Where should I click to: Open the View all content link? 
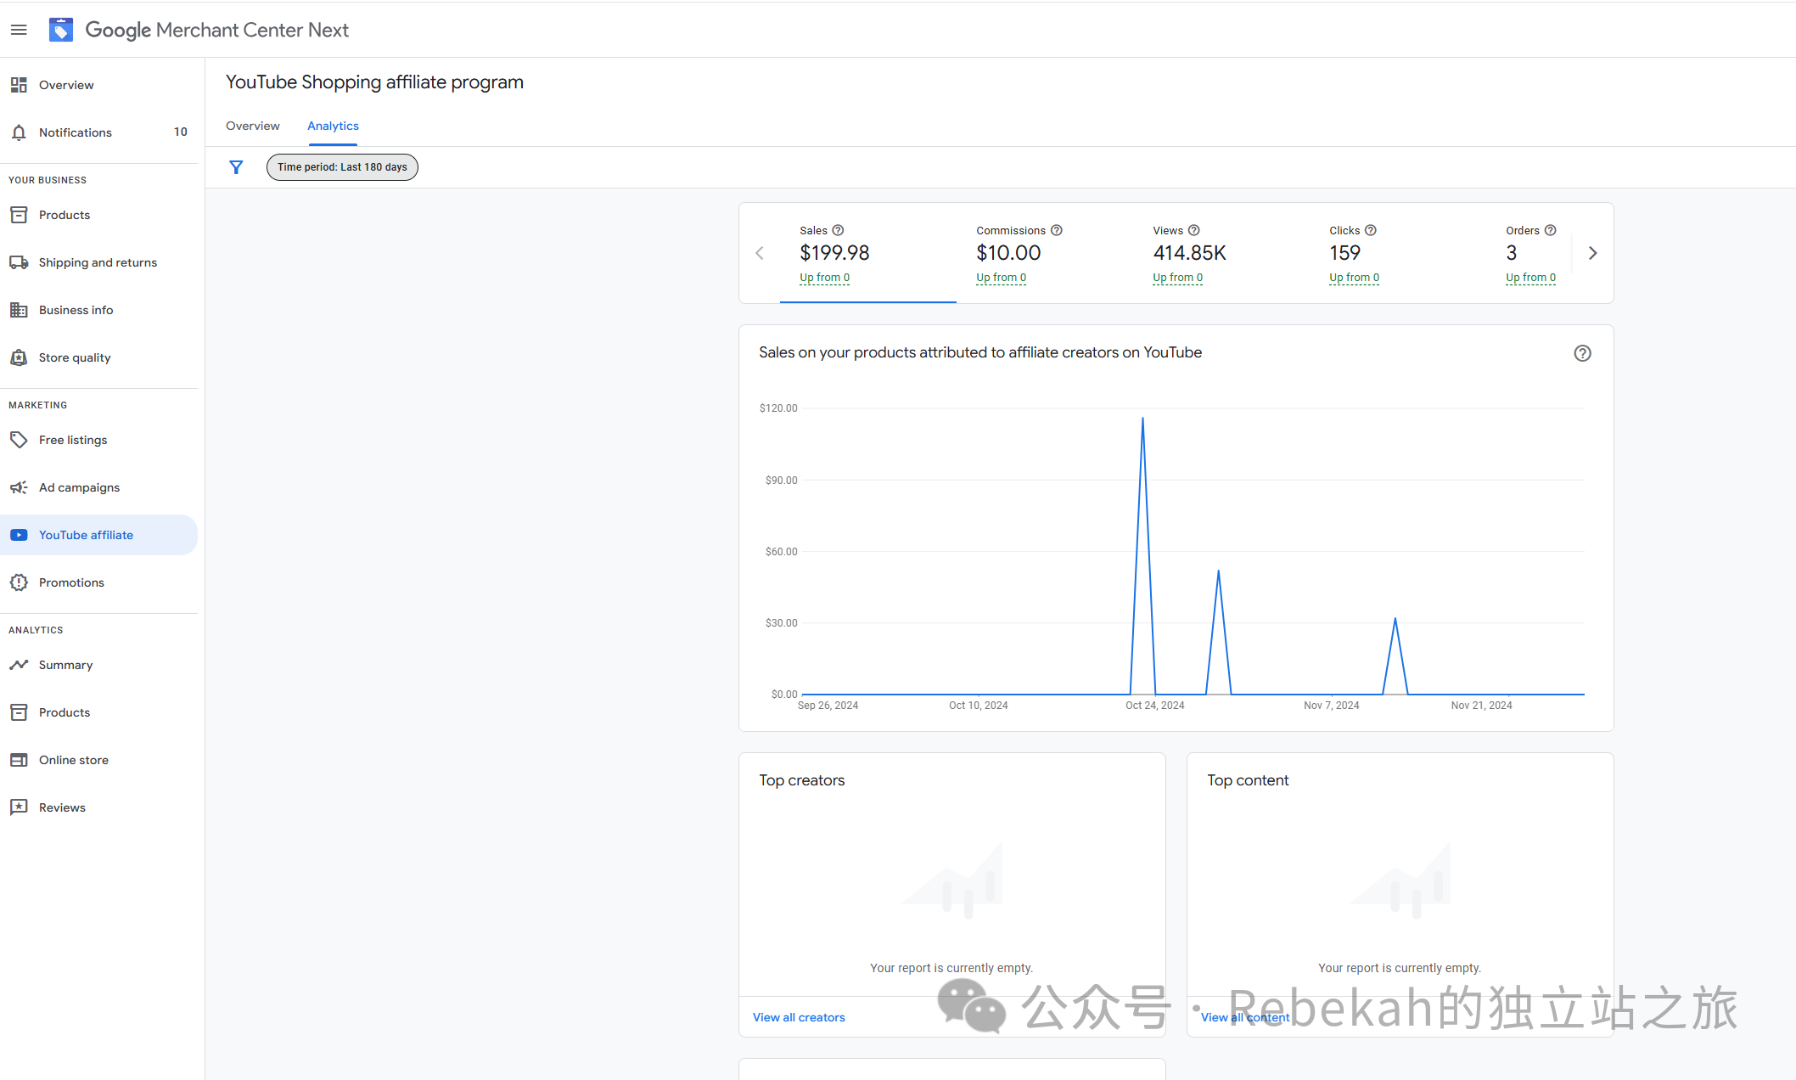(x=1245, y=1017)
